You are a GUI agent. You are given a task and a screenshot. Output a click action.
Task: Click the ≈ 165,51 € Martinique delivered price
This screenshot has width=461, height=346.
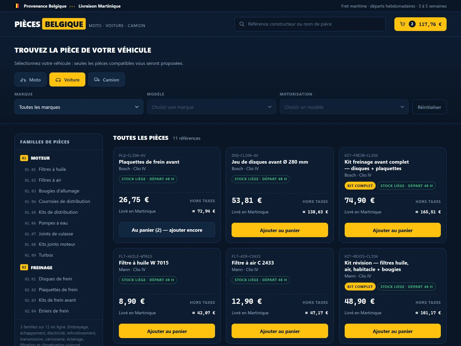[x=428, y=212]
